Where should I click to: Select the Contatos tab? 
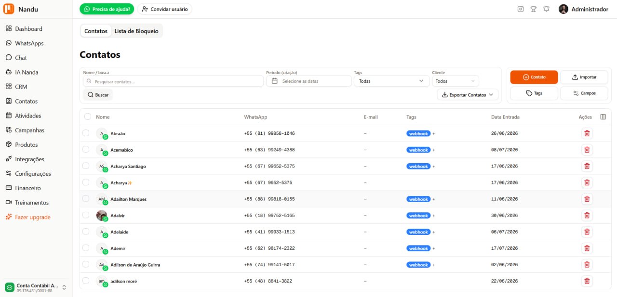[x=96, y=31]
